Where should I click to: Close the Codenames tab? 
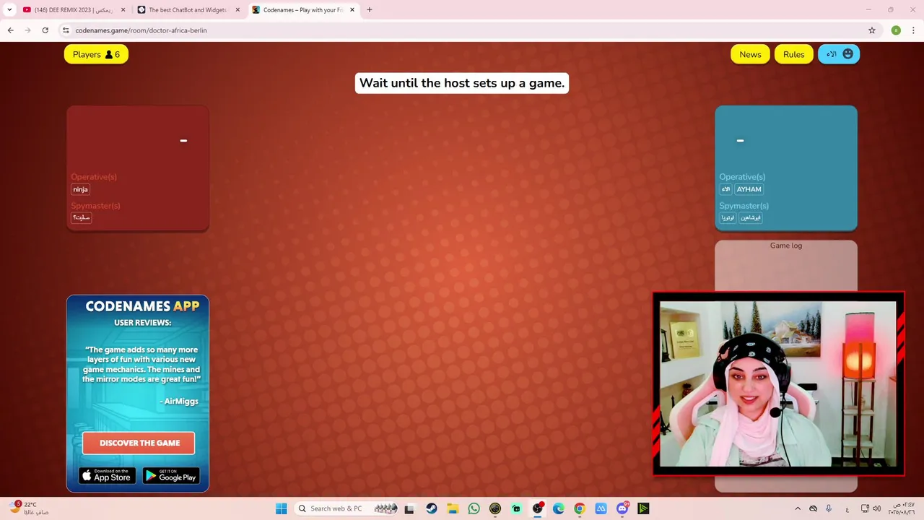click(x=352, y=10)
